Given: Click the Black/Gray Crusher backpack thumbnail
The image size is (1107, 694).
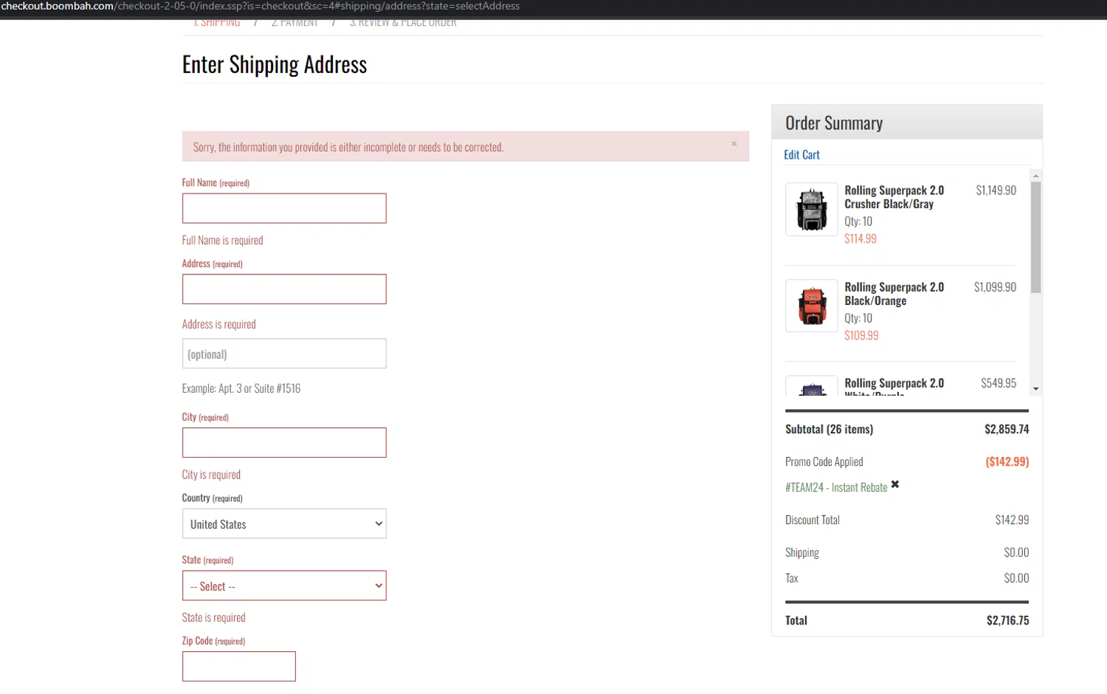Looking at the screenshot, I should click(812, 210).
